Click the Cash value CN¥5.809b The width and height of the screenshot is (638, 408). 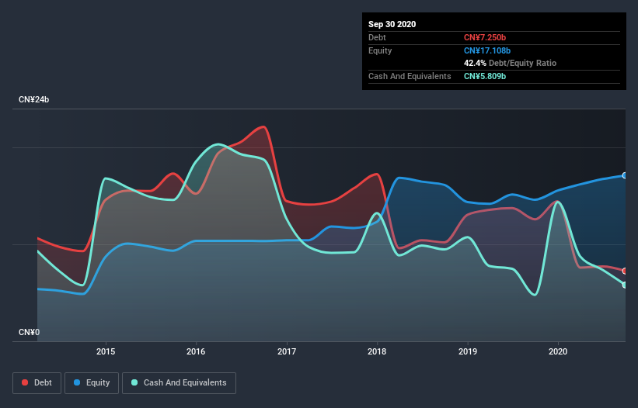[x=485, y=76]
